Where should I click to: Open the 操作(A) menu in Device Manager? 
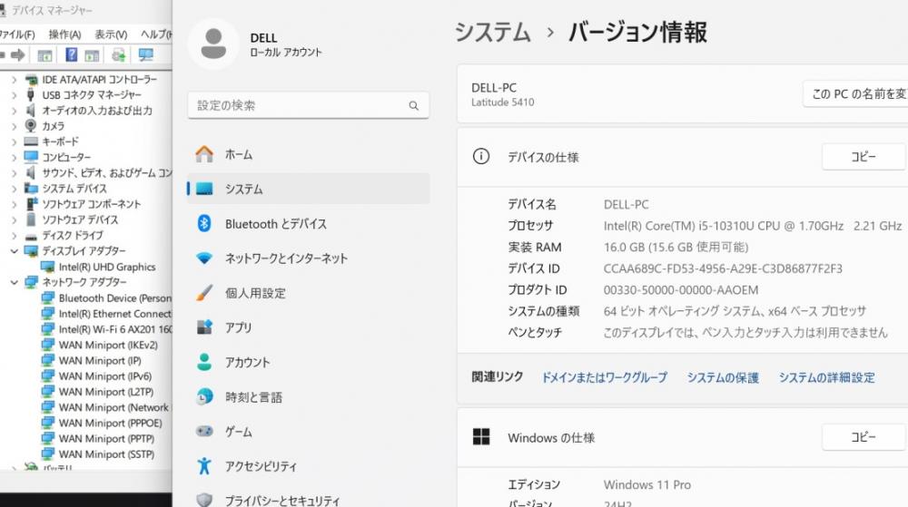(64, 34)
